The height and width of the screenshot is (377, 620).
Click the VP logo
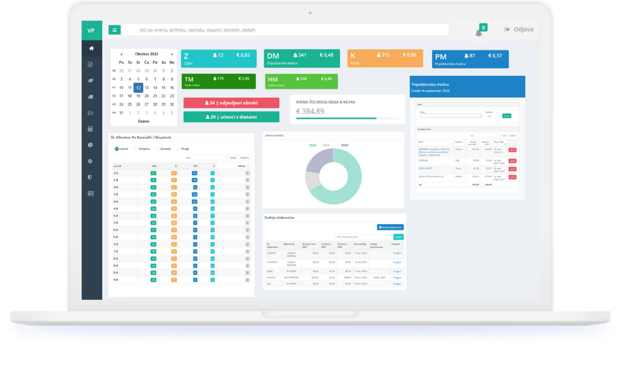pos(91,30)
